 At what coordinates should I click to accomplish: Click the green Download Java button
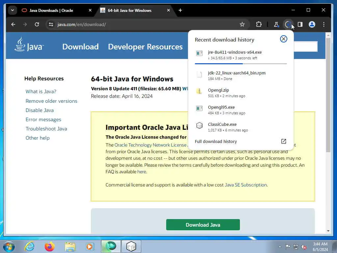click(203, 225)
